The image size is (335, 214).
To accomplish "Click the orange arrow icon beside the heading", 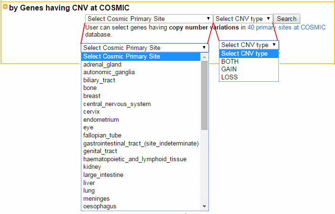I will pos(5,7).
